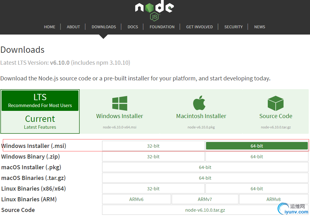Download macOS Installer (.pkg) 64-bit
The height and width of the screenshot is (217, 310).
(x=205, y=167)
